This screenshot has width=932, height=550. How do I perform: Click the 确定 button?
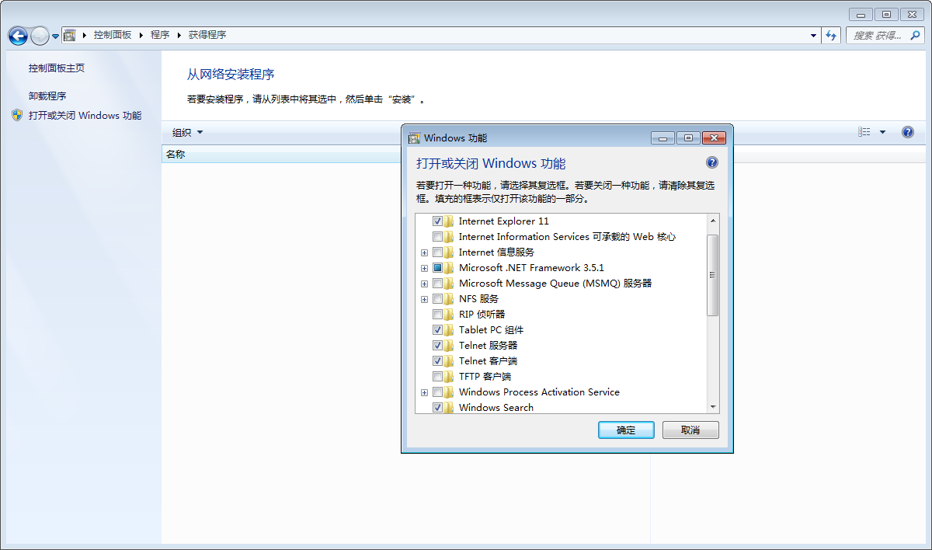coord(626,430)
